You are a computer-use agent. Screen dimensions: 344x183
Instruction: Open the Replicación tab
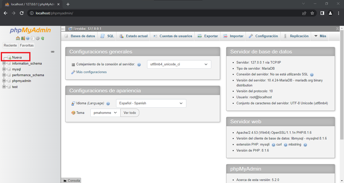pyautogui.click(x=296, y=36)
